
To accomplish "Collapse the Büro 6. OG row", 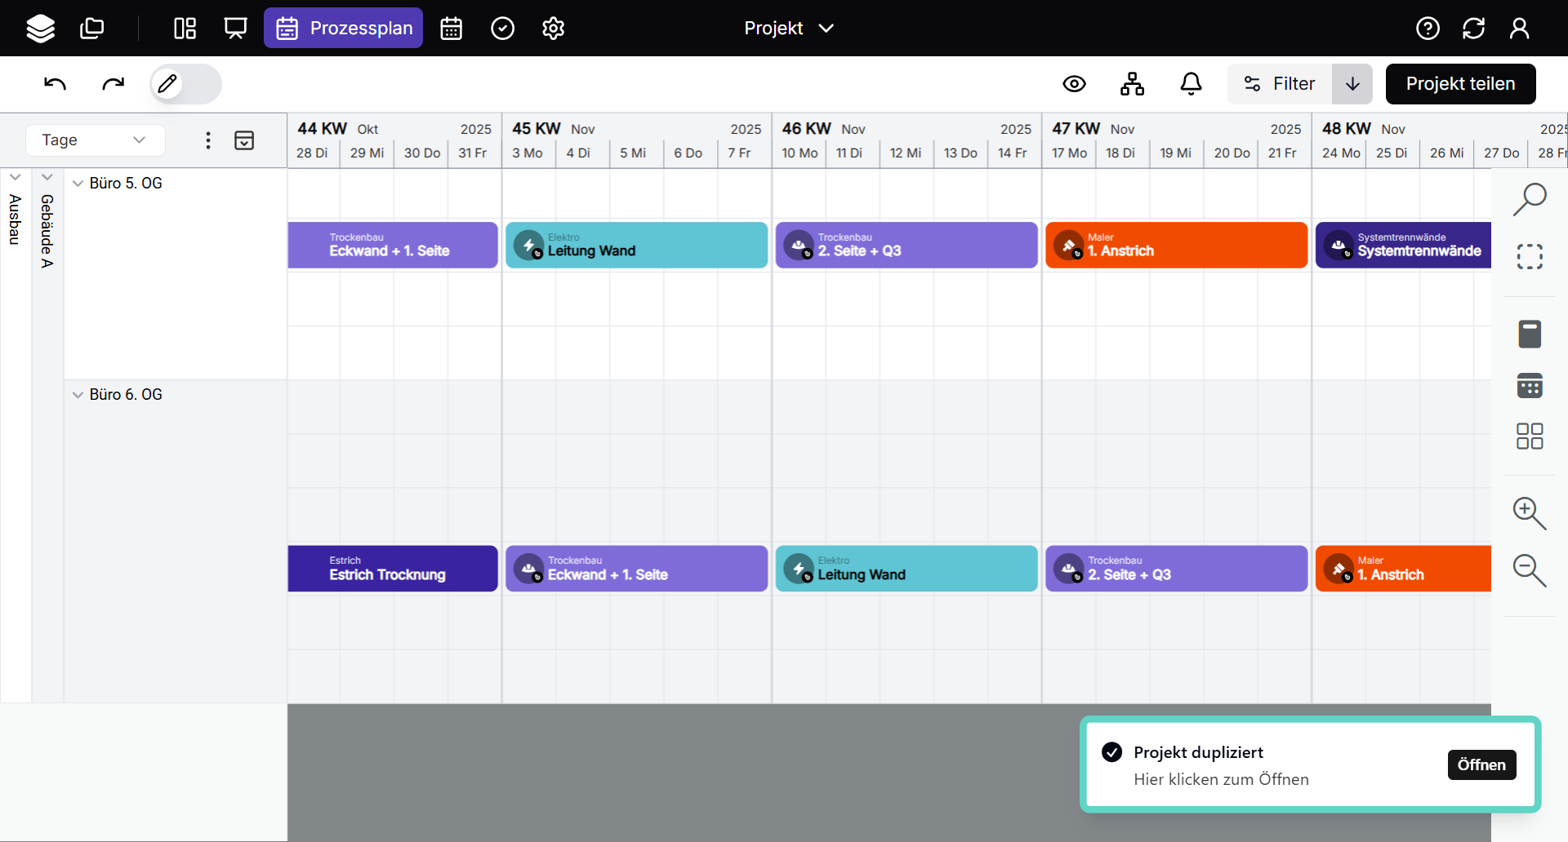I will click(x=78, y=395).
